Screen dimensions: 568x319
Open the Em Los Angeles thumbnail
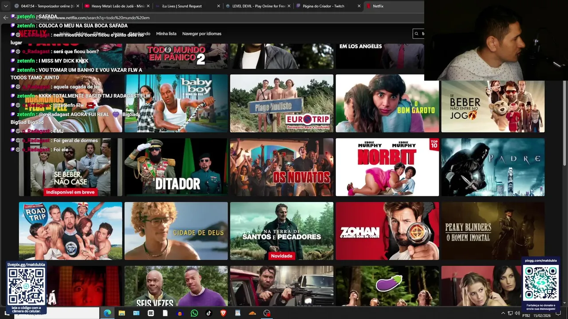[380, 56]
